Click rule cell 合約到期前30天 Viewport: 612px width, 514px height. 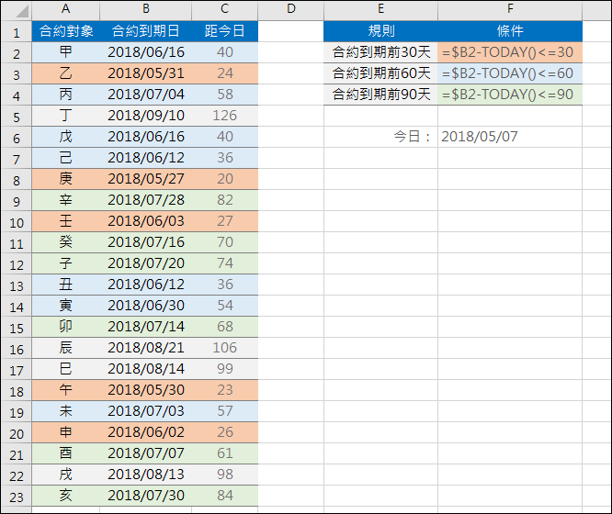[x=380, y=52]
